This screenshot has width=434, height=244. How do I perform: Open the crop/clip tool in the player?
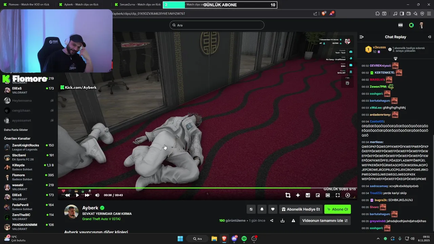(x=288, y=195)
